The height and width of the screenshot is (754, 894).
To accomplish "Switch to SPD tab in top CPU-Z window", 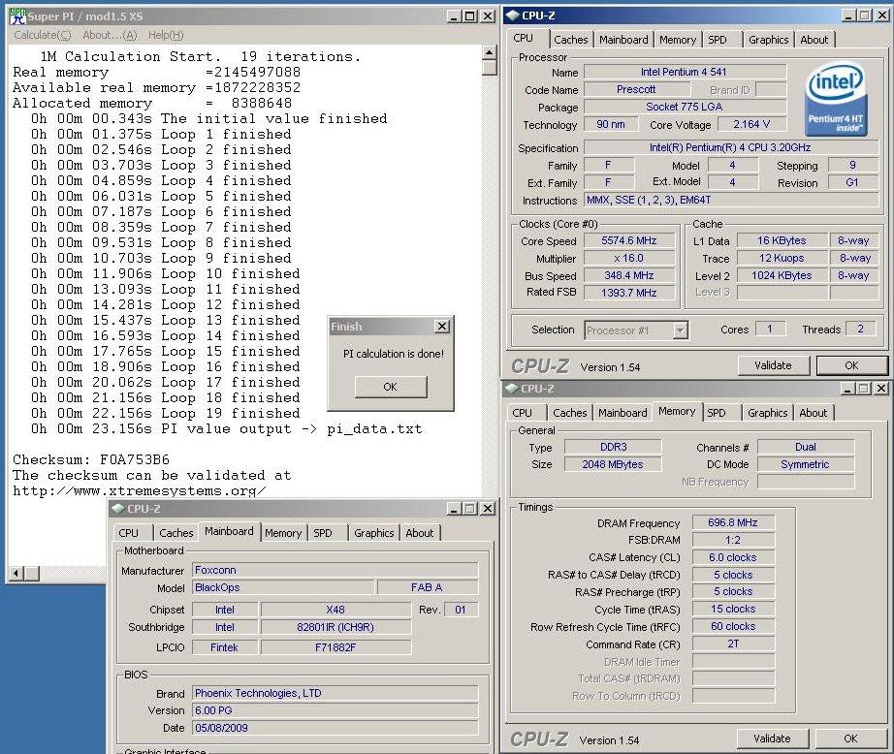I will pyautogui.click(x=718, y=40).
